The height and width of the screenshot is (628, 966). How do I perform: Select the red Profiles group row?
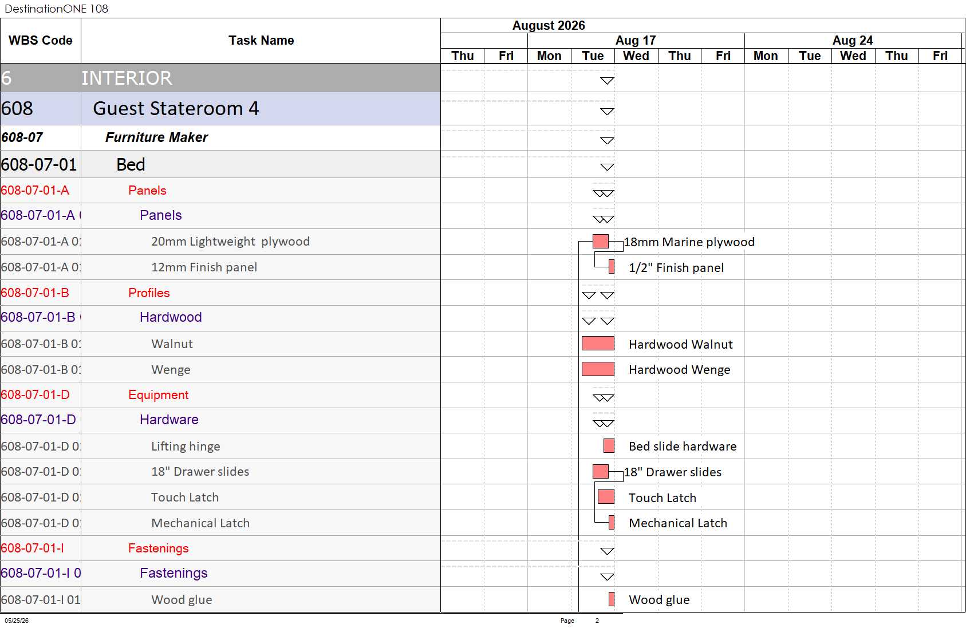(x=220, y=293)
